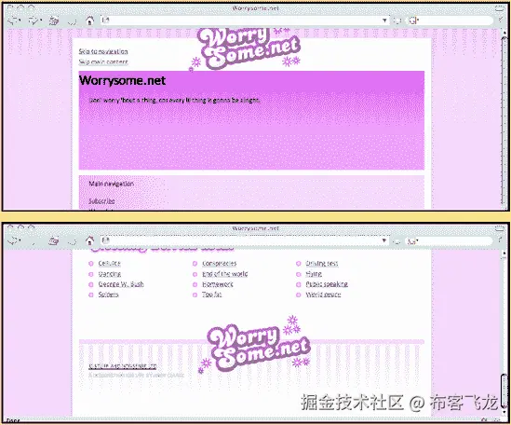The width and height of the screenshot is (511, 425).
Task: Click the Back arrow in the bottom browser window
Action: (x=13, y=240)
